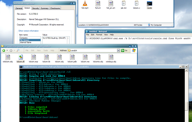Switch to the Version tab

pos(27,8)
